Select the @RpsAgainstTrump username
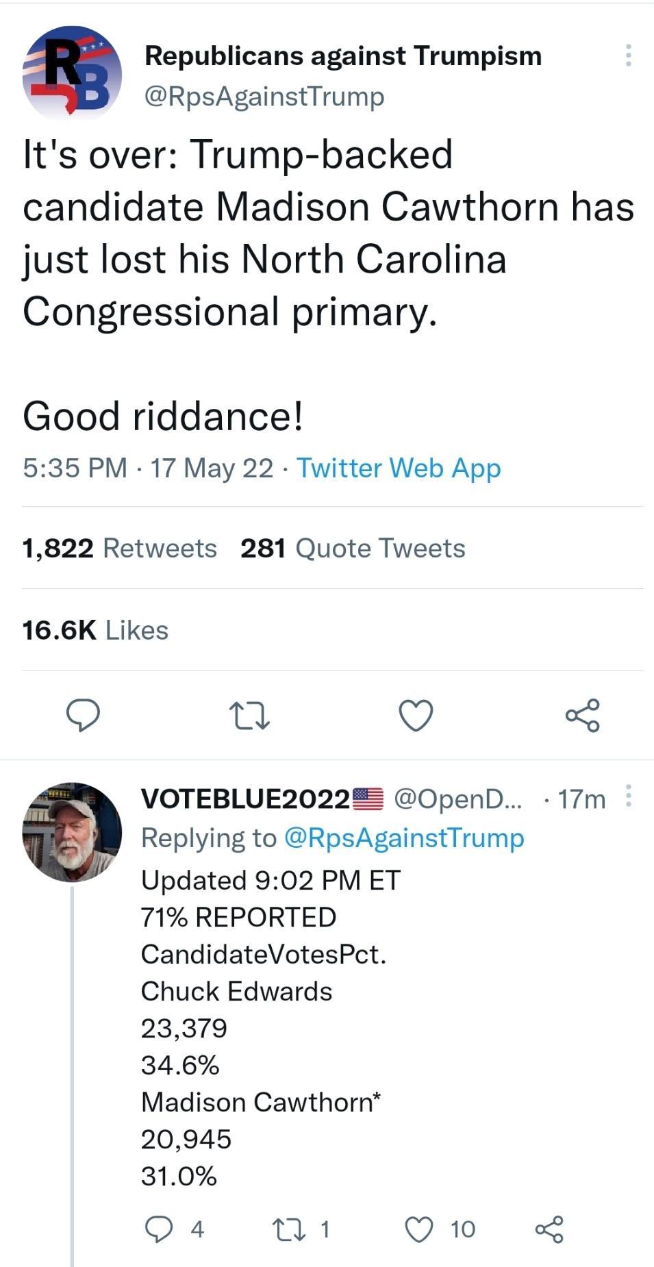Screen dimensions: 654x1267 tap(264, 97)
